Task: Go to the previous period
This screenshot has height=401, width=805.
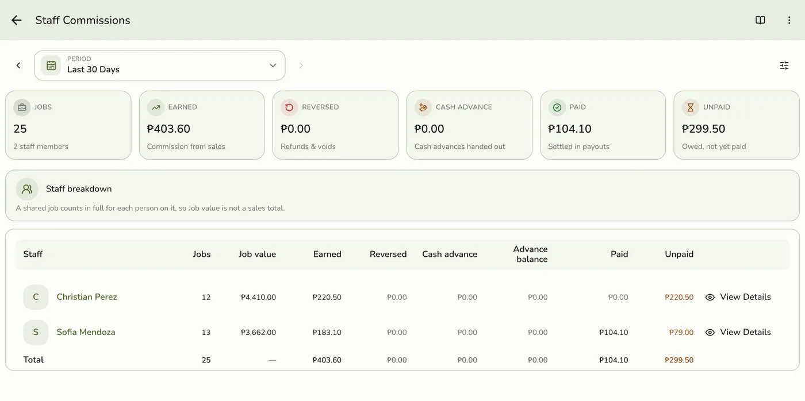Action: pyautogui.click(x=18, y=65)
